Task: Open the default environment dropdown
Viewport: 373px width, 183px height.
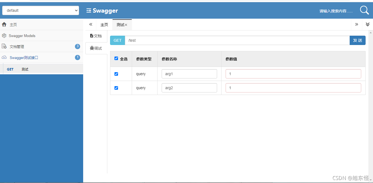Action: (40, 10)
